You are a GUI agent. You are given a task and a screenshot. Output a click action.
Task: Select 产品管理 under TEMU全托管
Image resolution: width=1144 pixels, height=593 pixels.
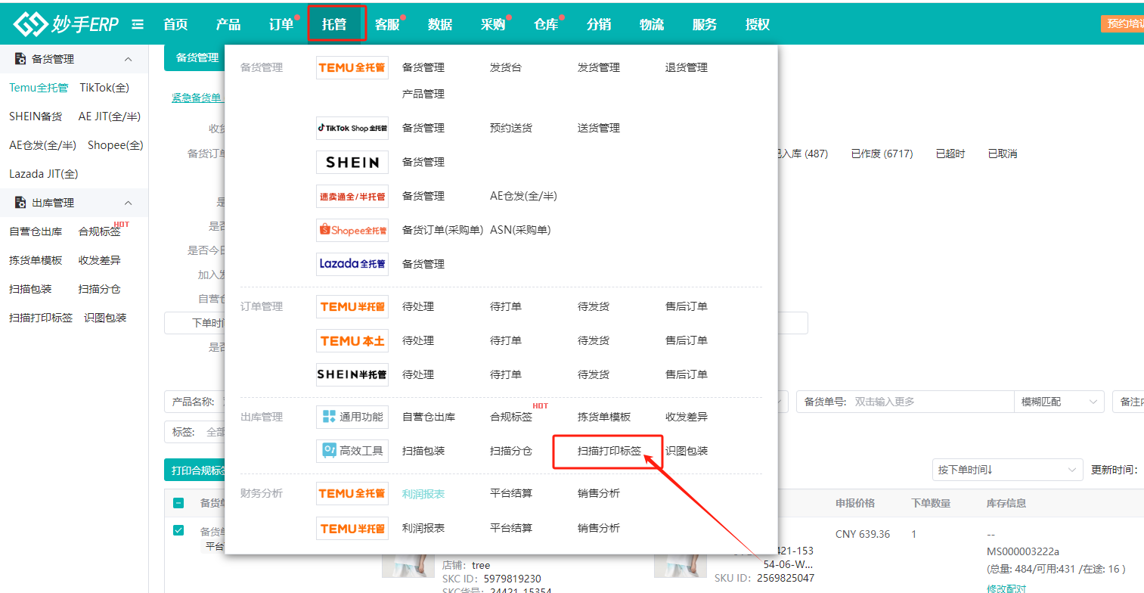point(423,94)
